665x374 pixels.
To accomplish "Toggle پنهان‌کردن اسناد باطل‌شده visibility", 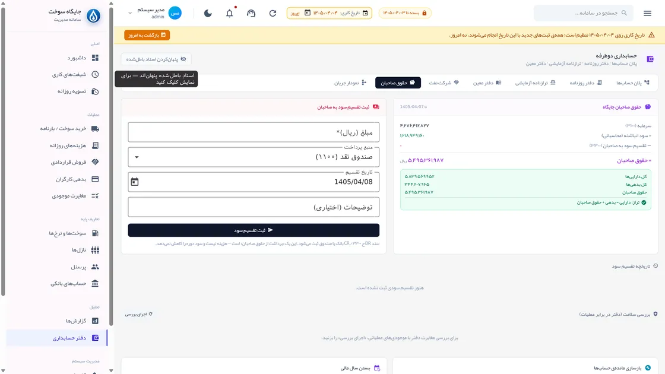I will tap(156, 59).
